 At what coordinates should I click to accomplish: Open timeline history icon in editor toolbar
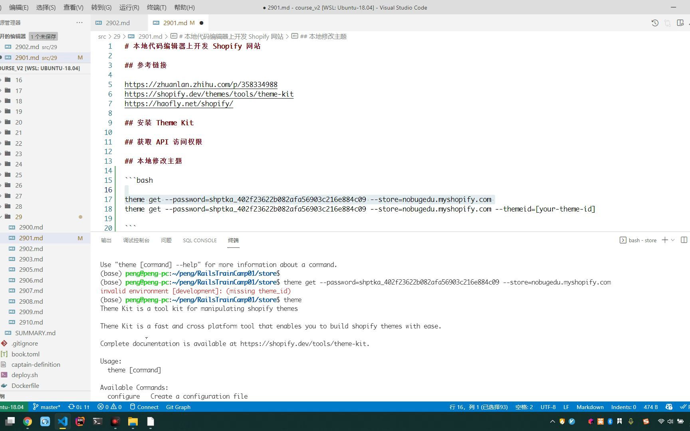pyautogui.click(x=655, y=23)
